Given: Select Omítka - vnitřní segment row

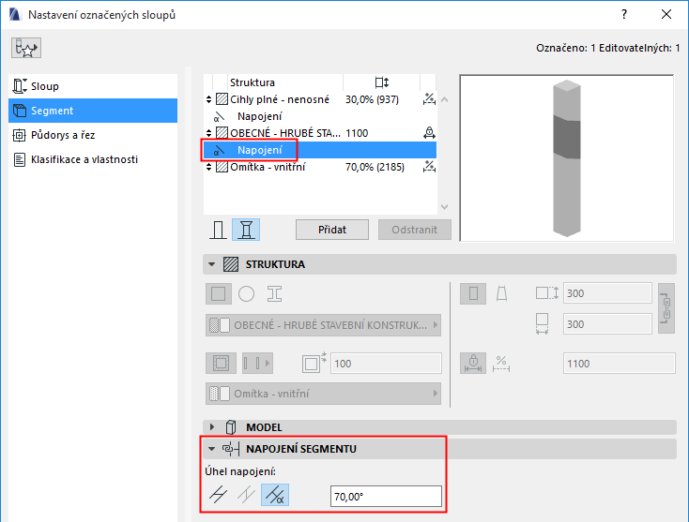Looking at the screenshot, I should click(x=320, y=167).
